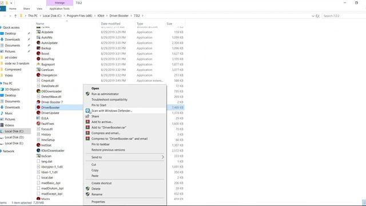Click the Search 7.0.2 box
Image resolution: width=366 pixels, height=206 pixels.
[x=344, y=16]
